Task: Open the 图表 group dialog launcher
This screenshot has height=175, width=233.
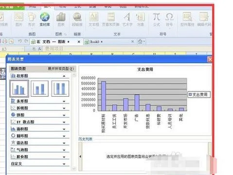Action: 65,34
